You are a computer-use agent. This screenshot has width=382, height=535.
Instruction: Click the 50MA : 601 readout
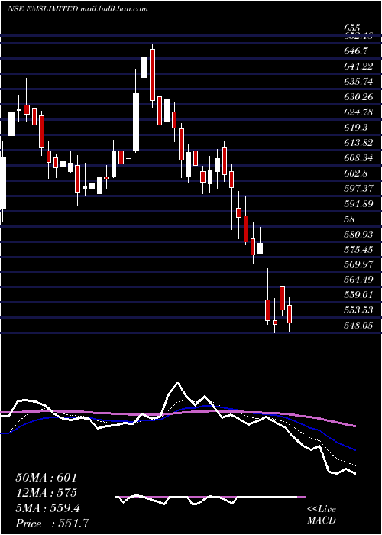[47, 478]
